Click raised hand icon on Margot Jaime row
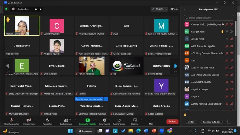Viewport: 240px width, 135px height. click(x=223, y=32)
